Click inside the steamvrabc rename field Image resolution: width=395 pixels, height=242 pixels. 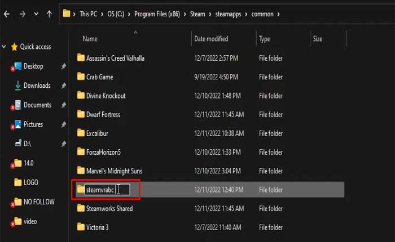[x=107, y=190]
